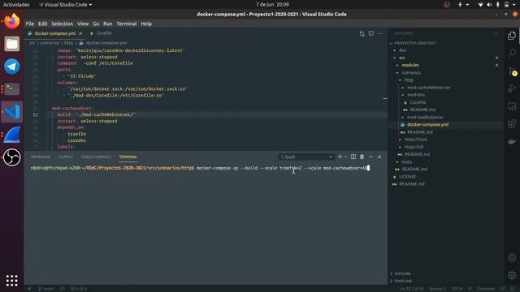Viewport: 520px width, 292px height.
Task: Open the Explorer view in activity bar
Action: (512, 36)
